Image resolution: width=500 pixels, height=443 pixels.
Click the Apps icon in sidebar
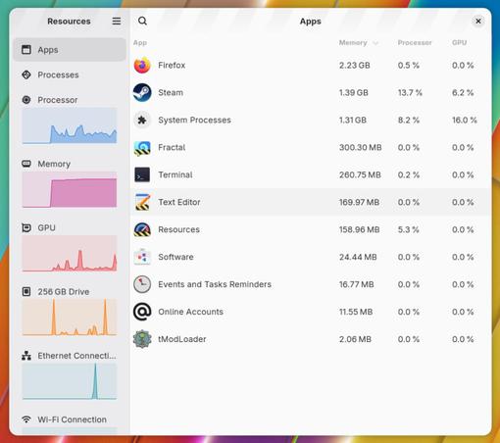26,50
